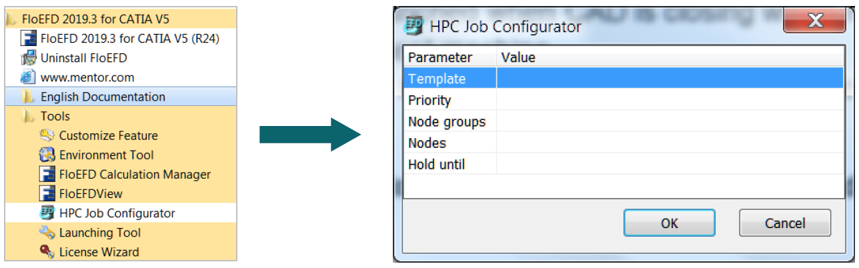Click the Priority value field
Image resolution: width=859 pixels, height=268 pixels.
[x=670, y=100]
